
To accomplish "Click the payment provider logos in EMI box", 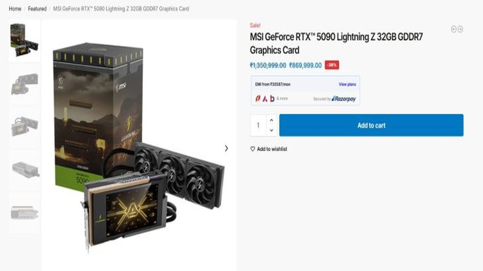I will [x=265, y=99].
